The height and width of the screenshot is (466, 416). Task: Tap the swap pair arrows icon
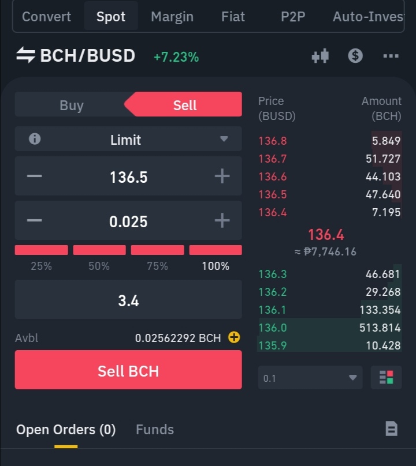click(x=25, y=55)
